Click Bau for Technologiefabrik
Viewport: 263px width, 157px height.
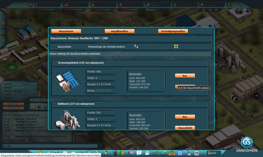coord(185,76)
